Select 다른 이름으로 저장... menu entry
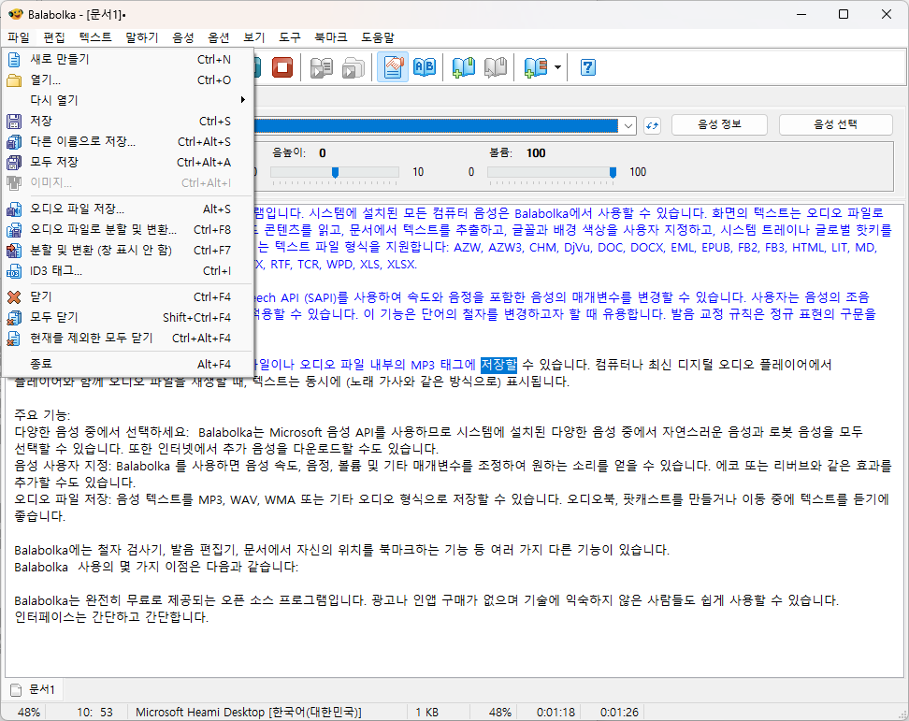This screenshot has width=909, height=721. tap(127, 141)
